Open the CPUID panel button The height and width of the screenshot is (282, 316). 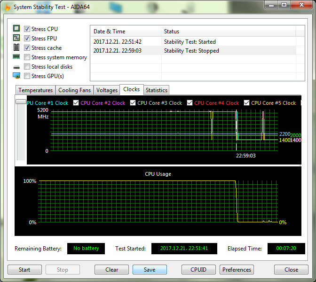[198, 269]
